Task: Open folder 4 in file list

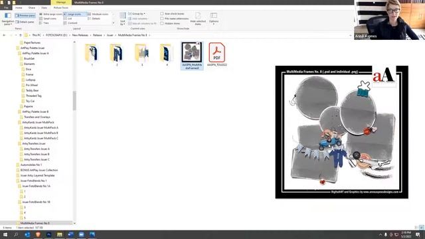Action: (x=167, y=54)
